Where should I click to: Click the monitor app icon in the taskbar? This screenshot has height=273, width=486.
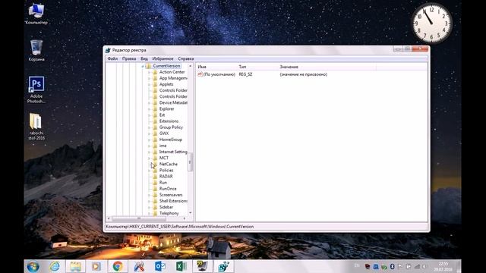(203, 266)
